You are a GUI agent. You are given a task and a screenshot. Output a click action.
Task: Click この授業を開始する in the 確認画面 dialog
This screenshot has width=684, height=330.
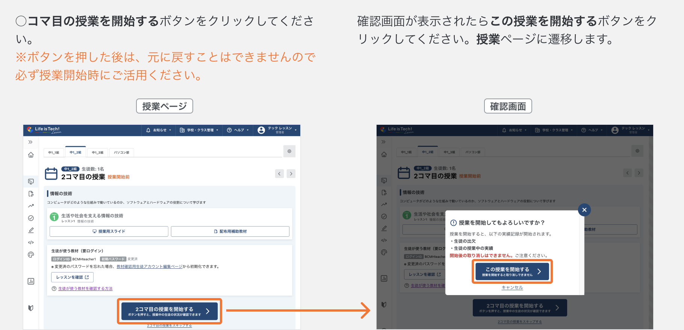(512, 271)
